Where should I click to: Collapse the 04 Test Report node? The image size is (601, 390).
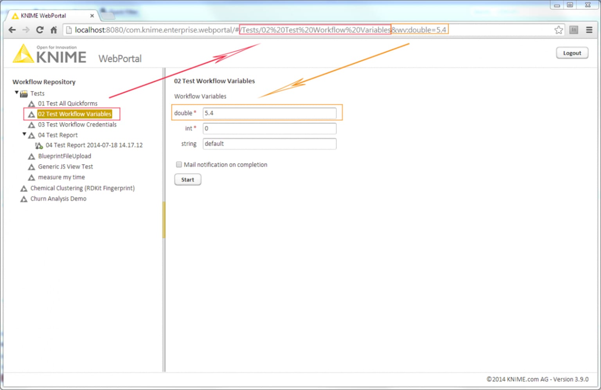pos(24,134)
